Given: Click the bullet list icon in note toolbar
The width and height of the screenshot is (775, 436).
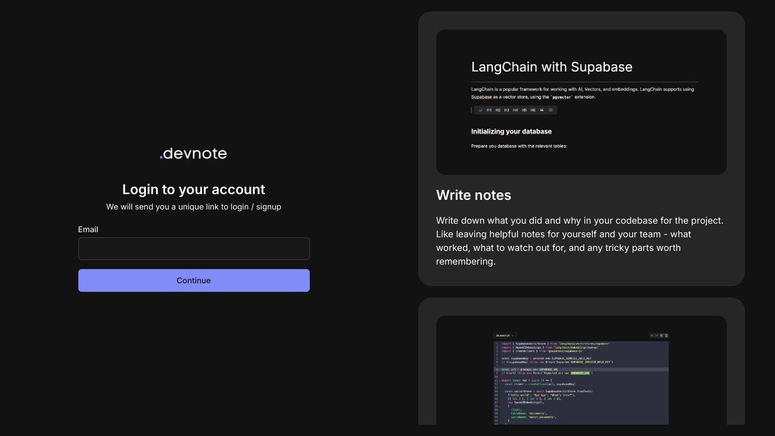Looking at the screenshot, I should pyautogui.click(x=550, y=110).
